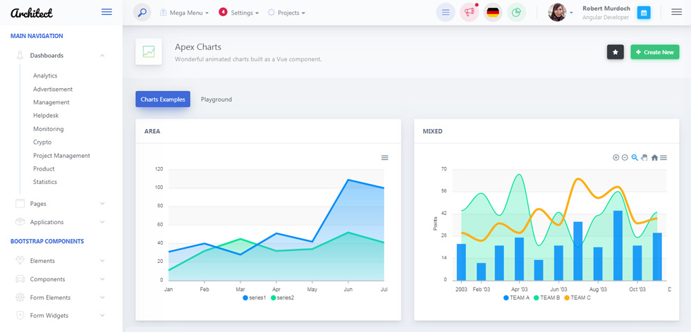
Task: Open the search magnifier button
Action: click(142, 12)
